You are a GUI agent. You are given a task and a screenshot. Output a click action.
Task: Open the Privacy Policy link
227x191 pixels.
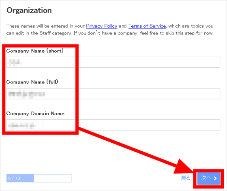tap(102, 26)
